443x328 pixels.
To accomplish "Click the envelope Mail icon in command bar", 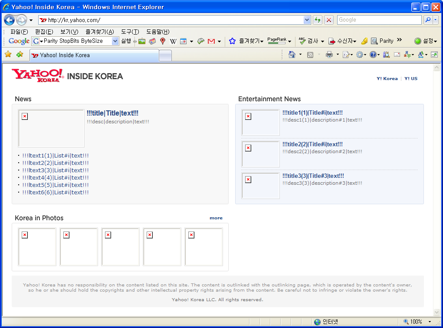I will coord(397,55).
